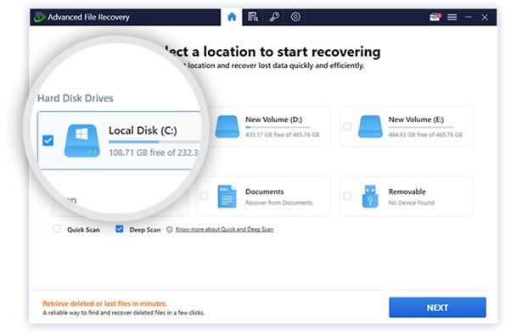The width and height of the screenshot is (511, 333).
Task: Open the scan results list tab icon
Action: [253, 17]
